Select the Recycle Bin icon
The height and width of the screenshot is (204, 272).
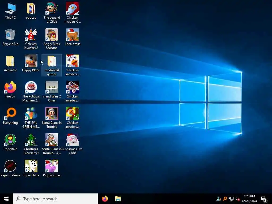click(x=10, y=37)
